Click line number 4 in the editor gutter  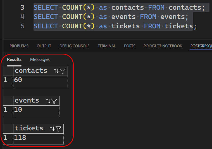[22, 17]
